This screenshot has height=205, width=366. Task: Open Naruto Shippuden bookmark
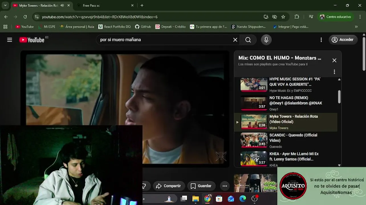point(248,27)
